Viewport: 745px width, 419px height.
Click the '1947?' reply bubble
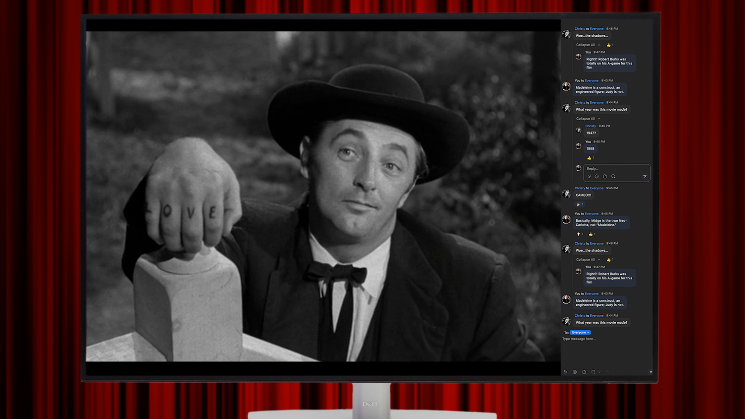pos(591,133)
